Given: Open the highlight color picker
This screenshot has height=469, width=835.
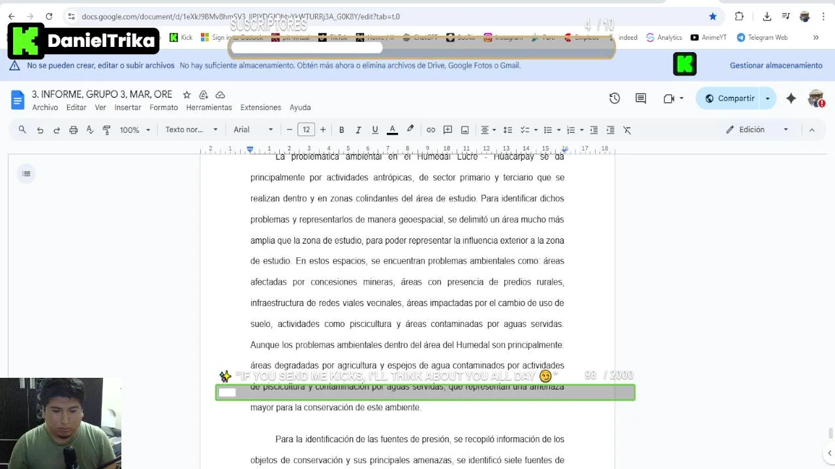Looking at the screenshot, I should 410,130.
